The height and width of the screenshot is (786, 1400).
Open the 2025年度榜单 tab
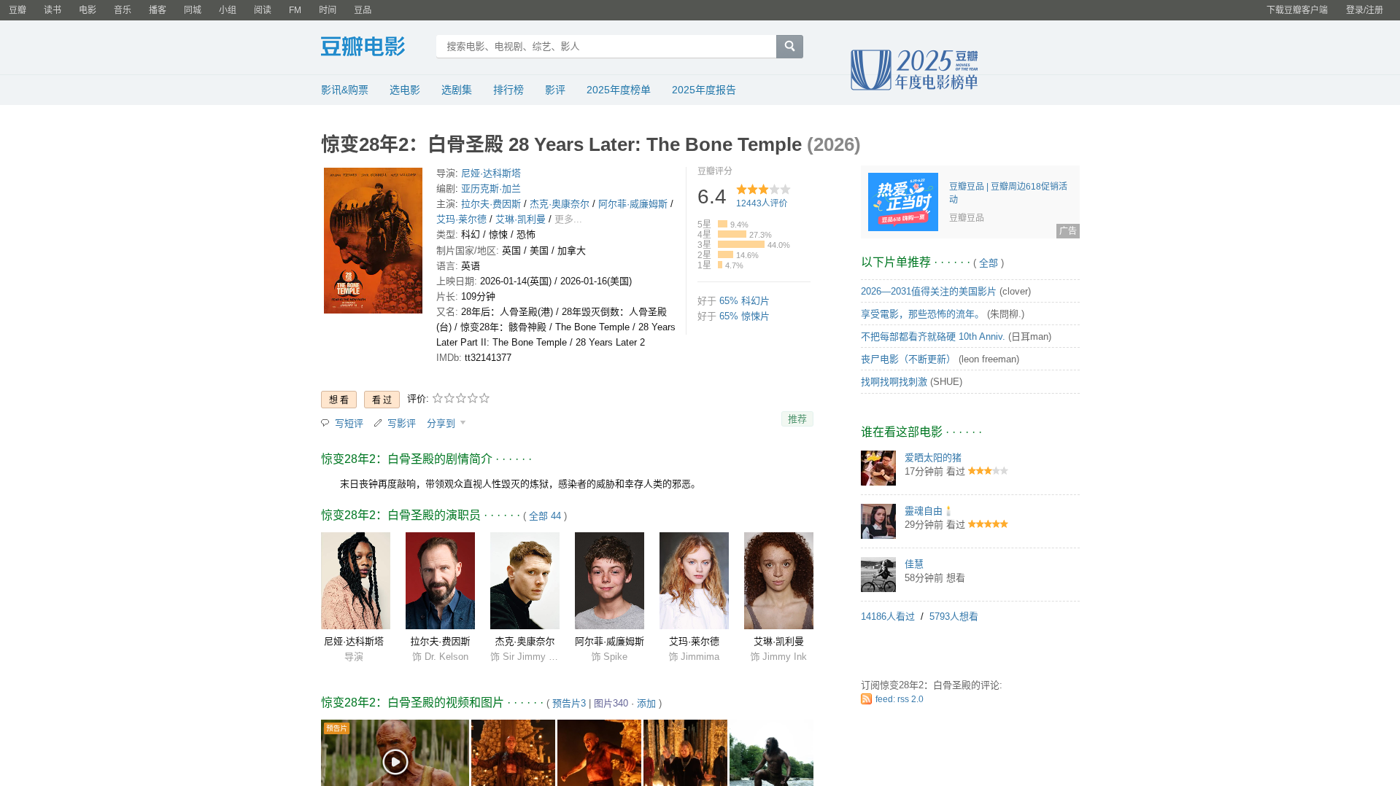pos(619,90)
